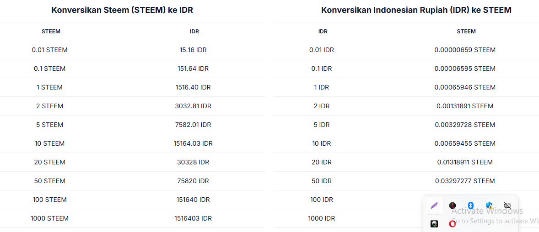Open the webcam app tray icon

435,224
